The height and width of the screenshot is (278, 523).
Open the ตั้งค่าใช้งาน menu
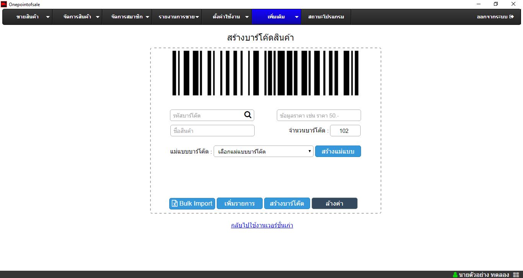(x=227, y=17)
